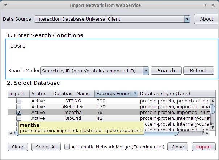Viewport: 219px width, 160px height.
Task: Open the Data Source dropdown arrow
Action: pyautogui.click(x=187, y=19)
